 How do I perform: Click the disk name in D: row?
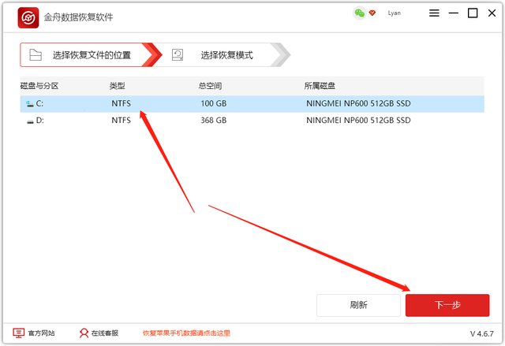point(358,121)
